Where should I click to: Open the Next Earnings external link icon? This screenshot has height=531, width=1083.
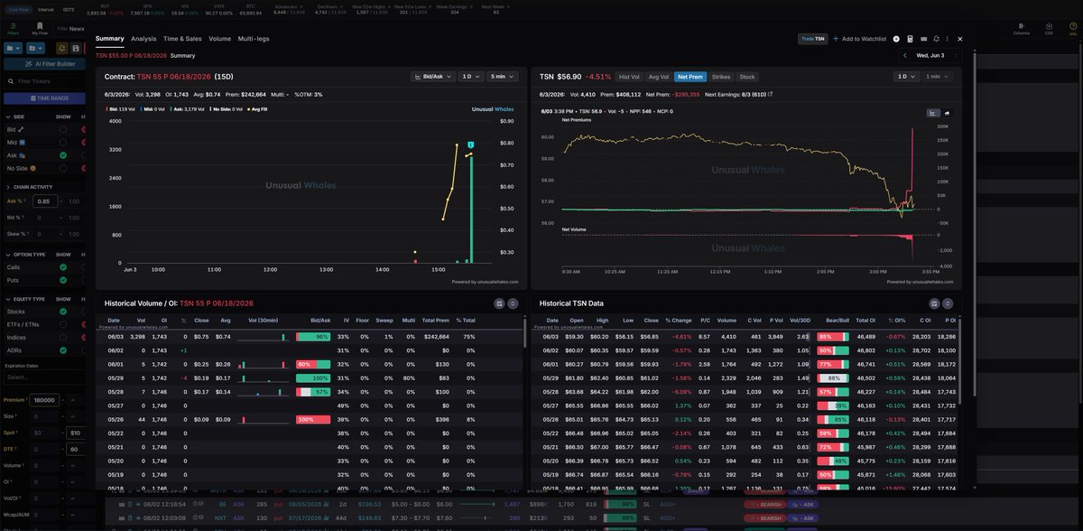click(770, 93)
